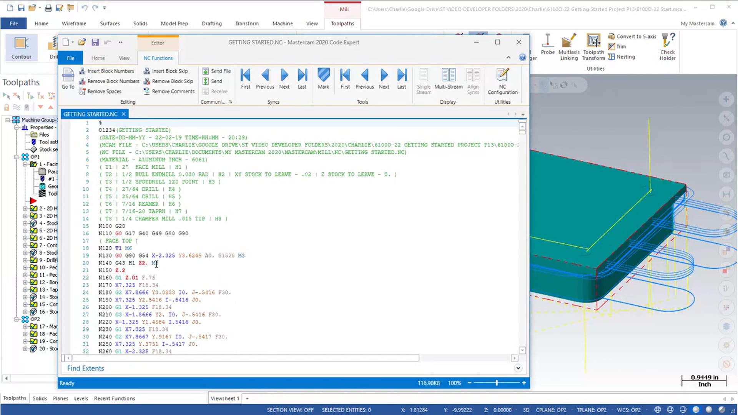Go to Previous sync
The height and width of the screenshot is (415, 738).
(265, 78)
